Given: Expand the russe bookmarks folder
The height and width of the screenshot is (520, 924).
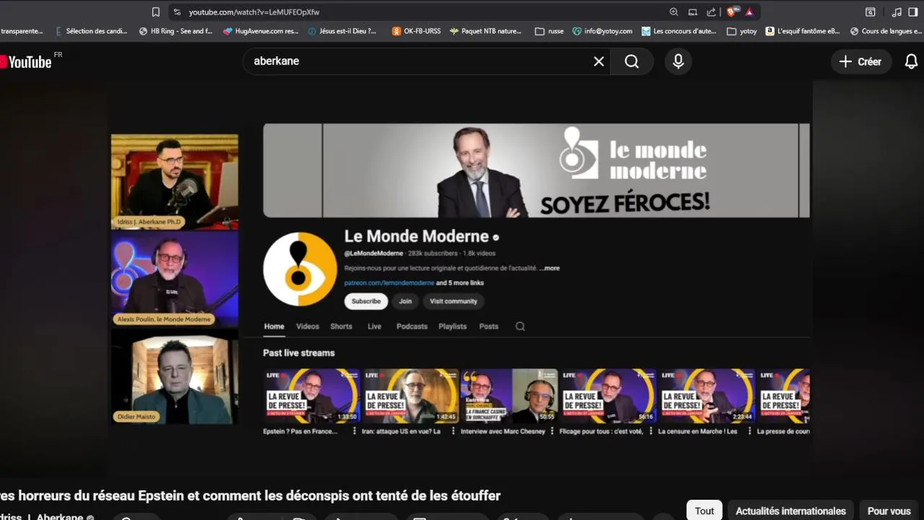Looking at the screenshot, I should (x=549, y=31).
